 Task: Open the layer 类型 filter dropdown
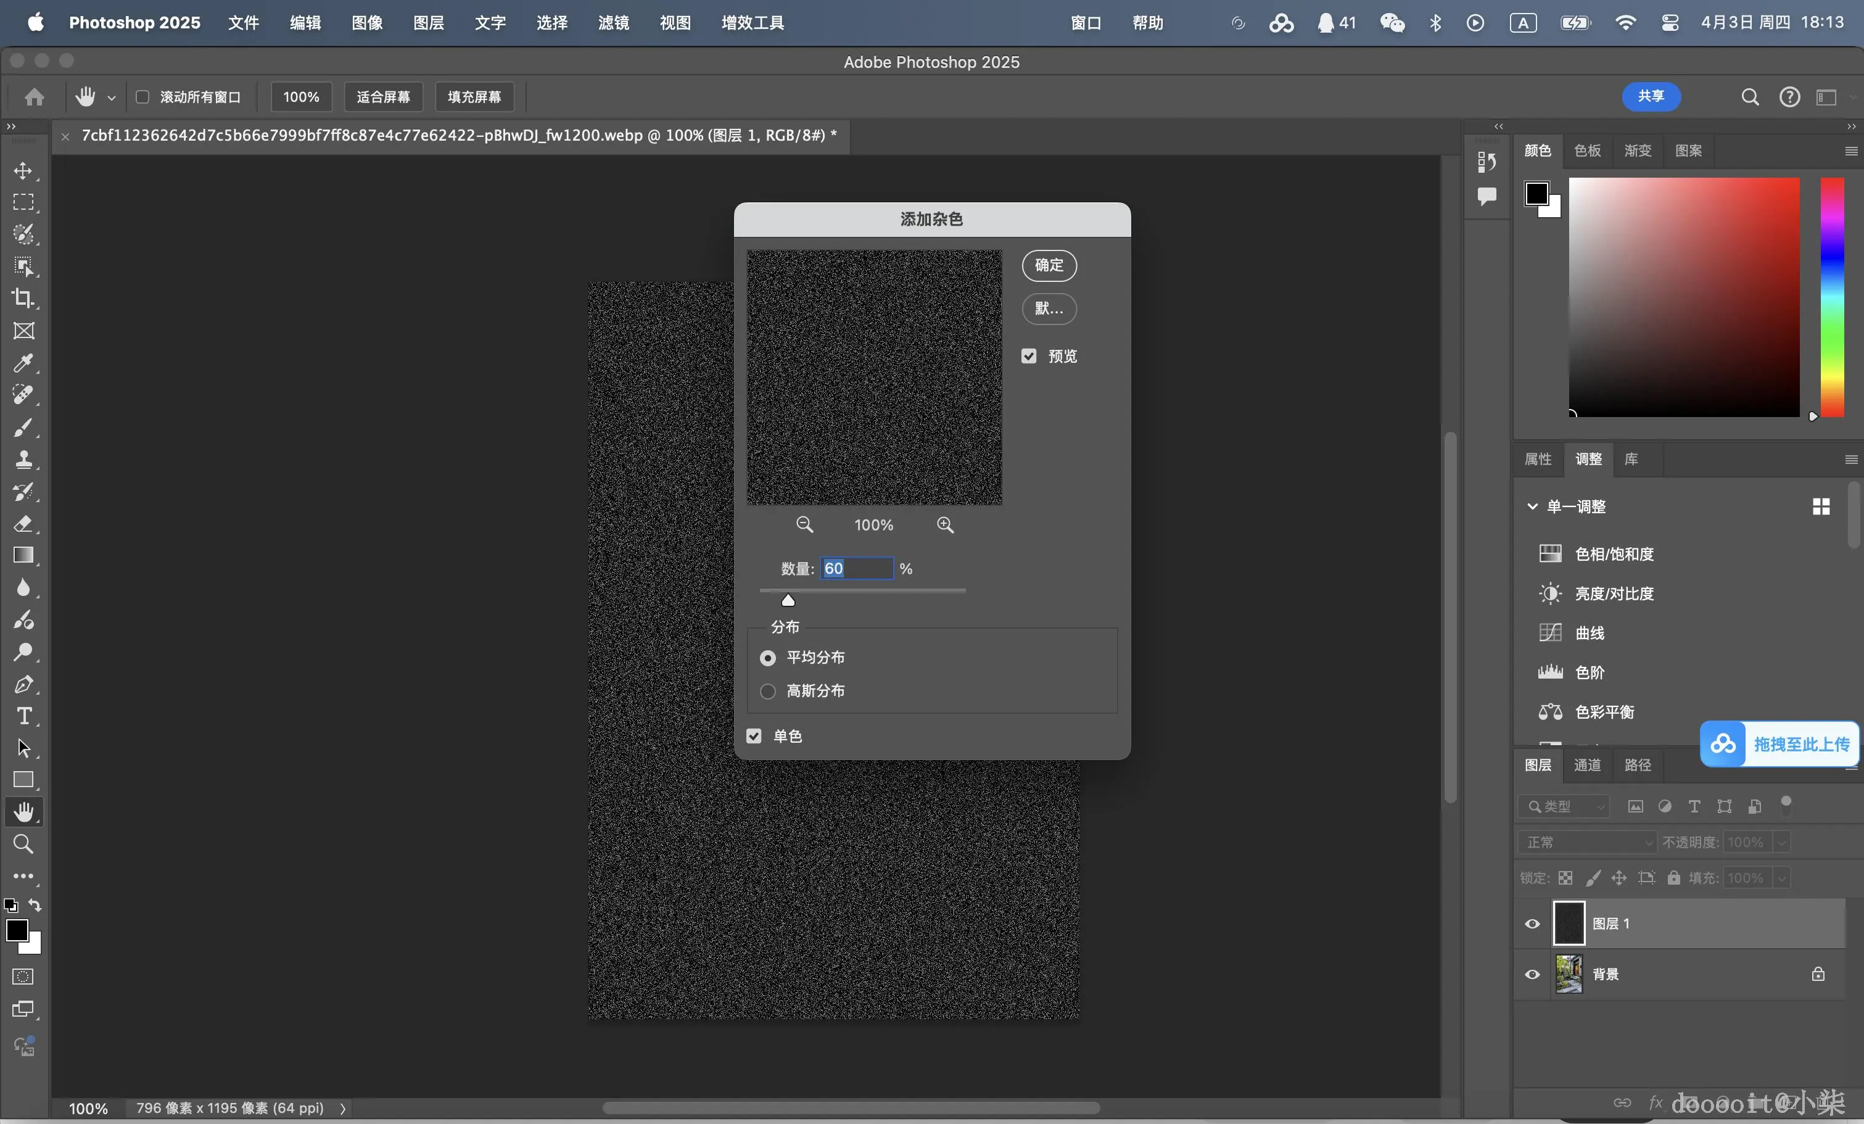point(1564,806)
